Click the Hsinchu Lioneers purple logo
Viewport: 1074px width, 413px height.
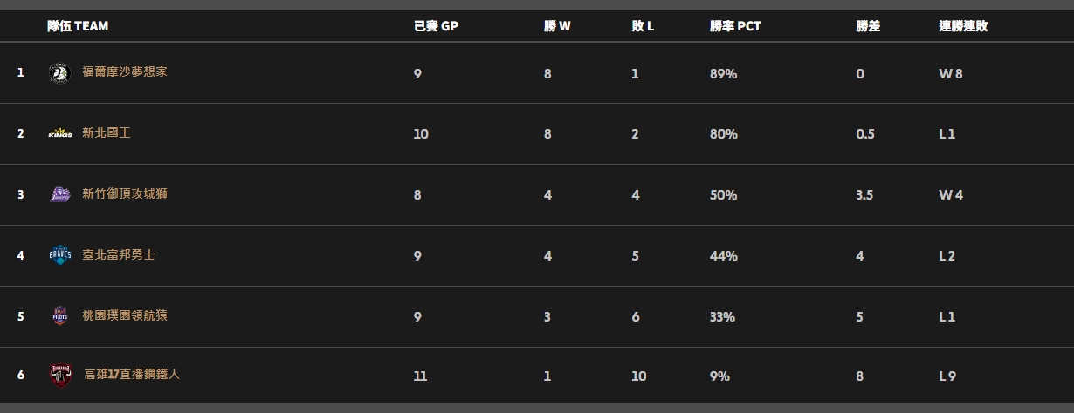tap(59, 194)
